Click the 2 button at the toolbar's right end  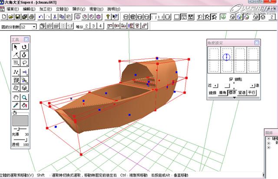pos(272,17)
